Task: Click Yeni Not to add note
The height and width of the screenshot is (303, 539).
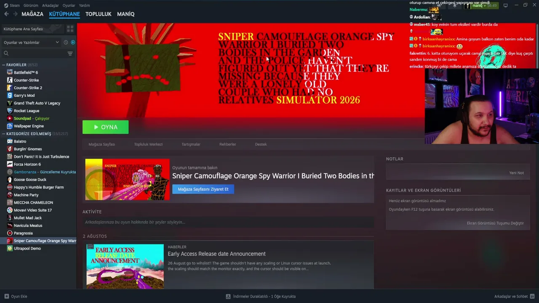Action: pos(516,173)
